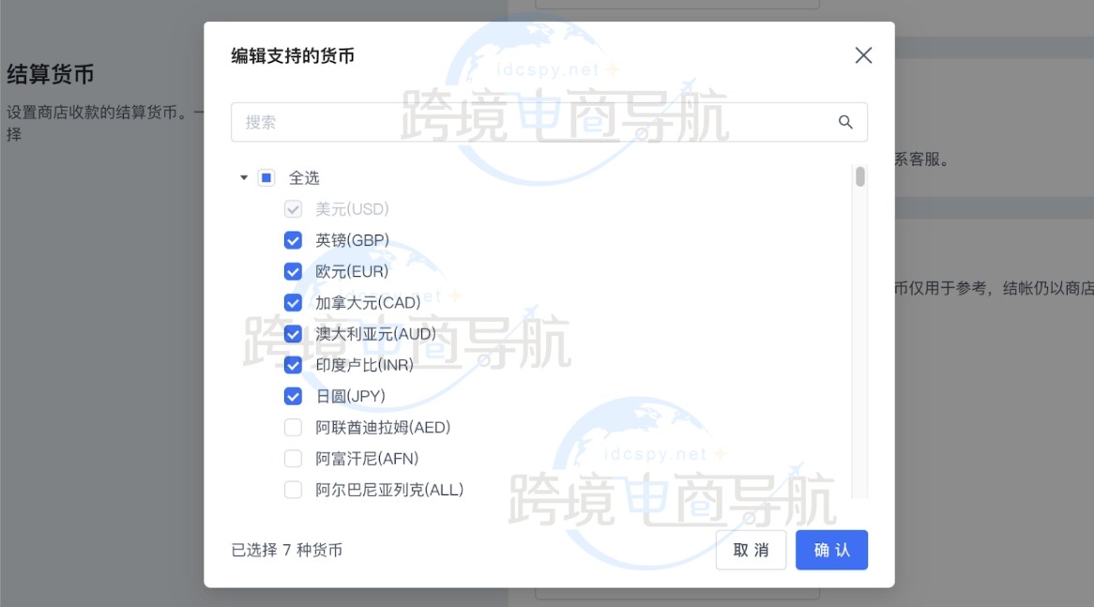
Task: Click the 英镑(GBP) label text
Action: [352, 240]
